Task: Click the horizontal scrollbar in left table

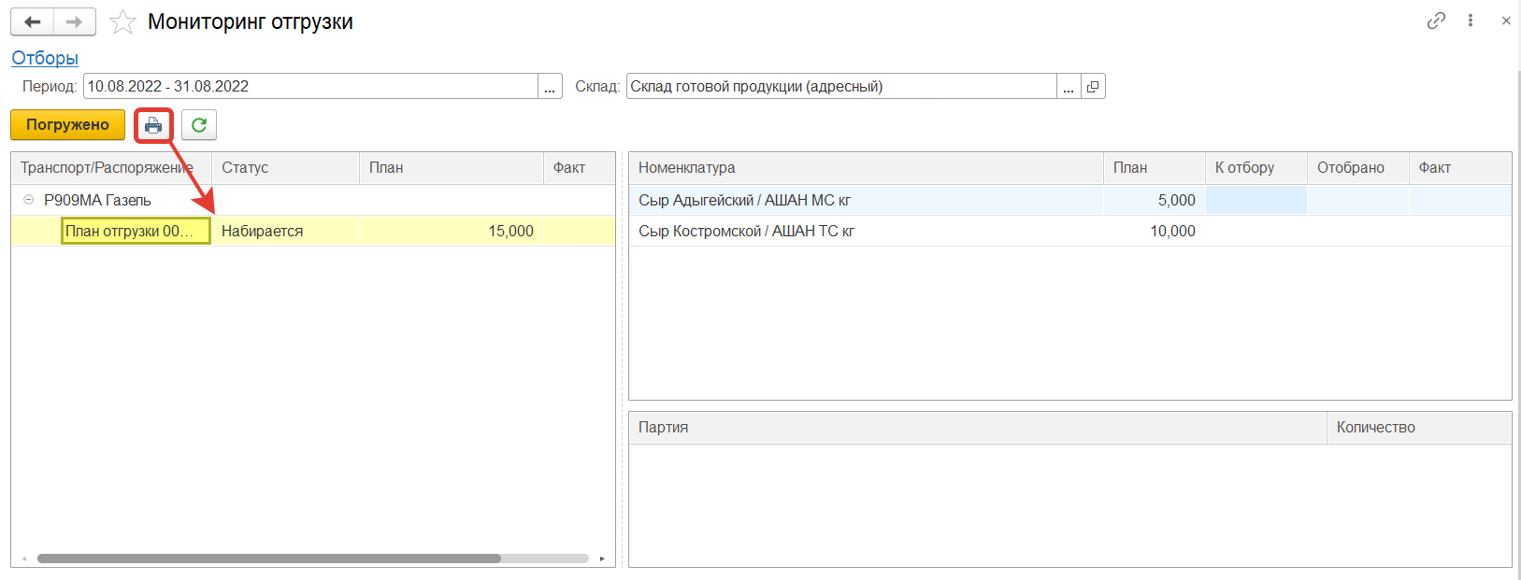Action: (269, 559)
